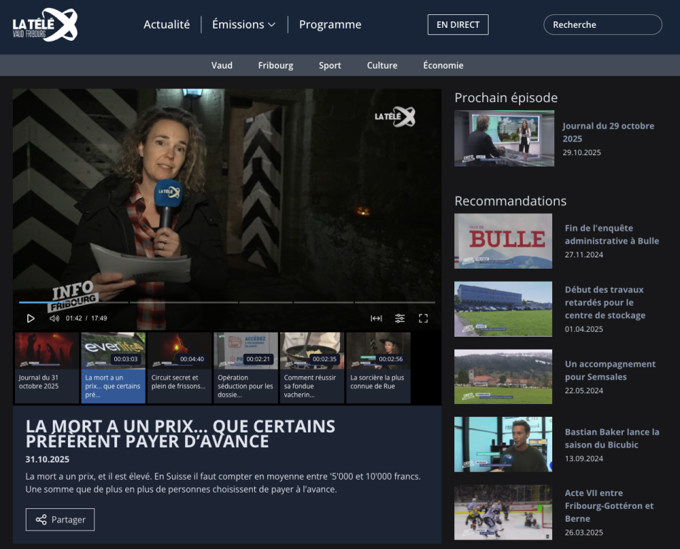Open the Journal du 29 octobre 2025 episode
Image resolution: width=680 pixels, height=549 pixels.
pos(609,132)
